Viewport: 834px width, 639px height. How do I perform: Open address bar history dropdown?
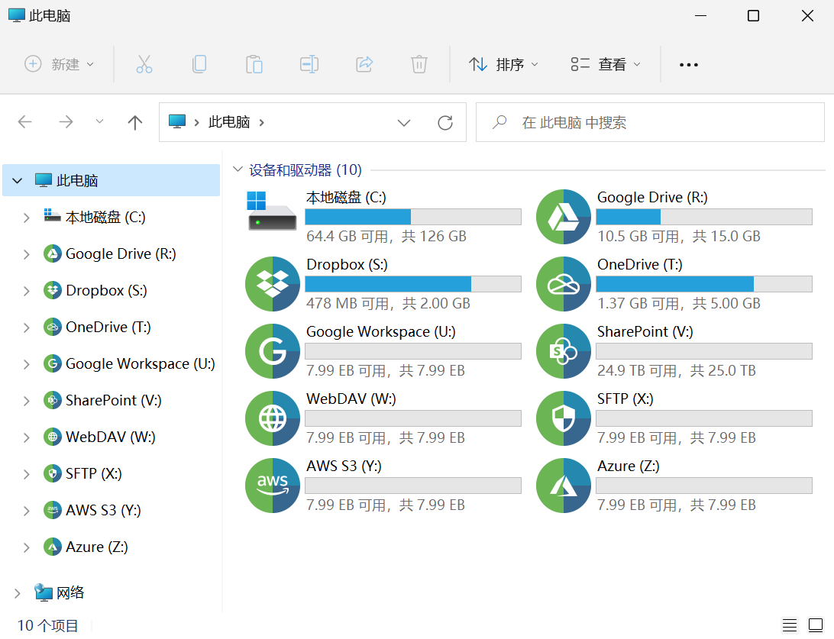(404, 123)
